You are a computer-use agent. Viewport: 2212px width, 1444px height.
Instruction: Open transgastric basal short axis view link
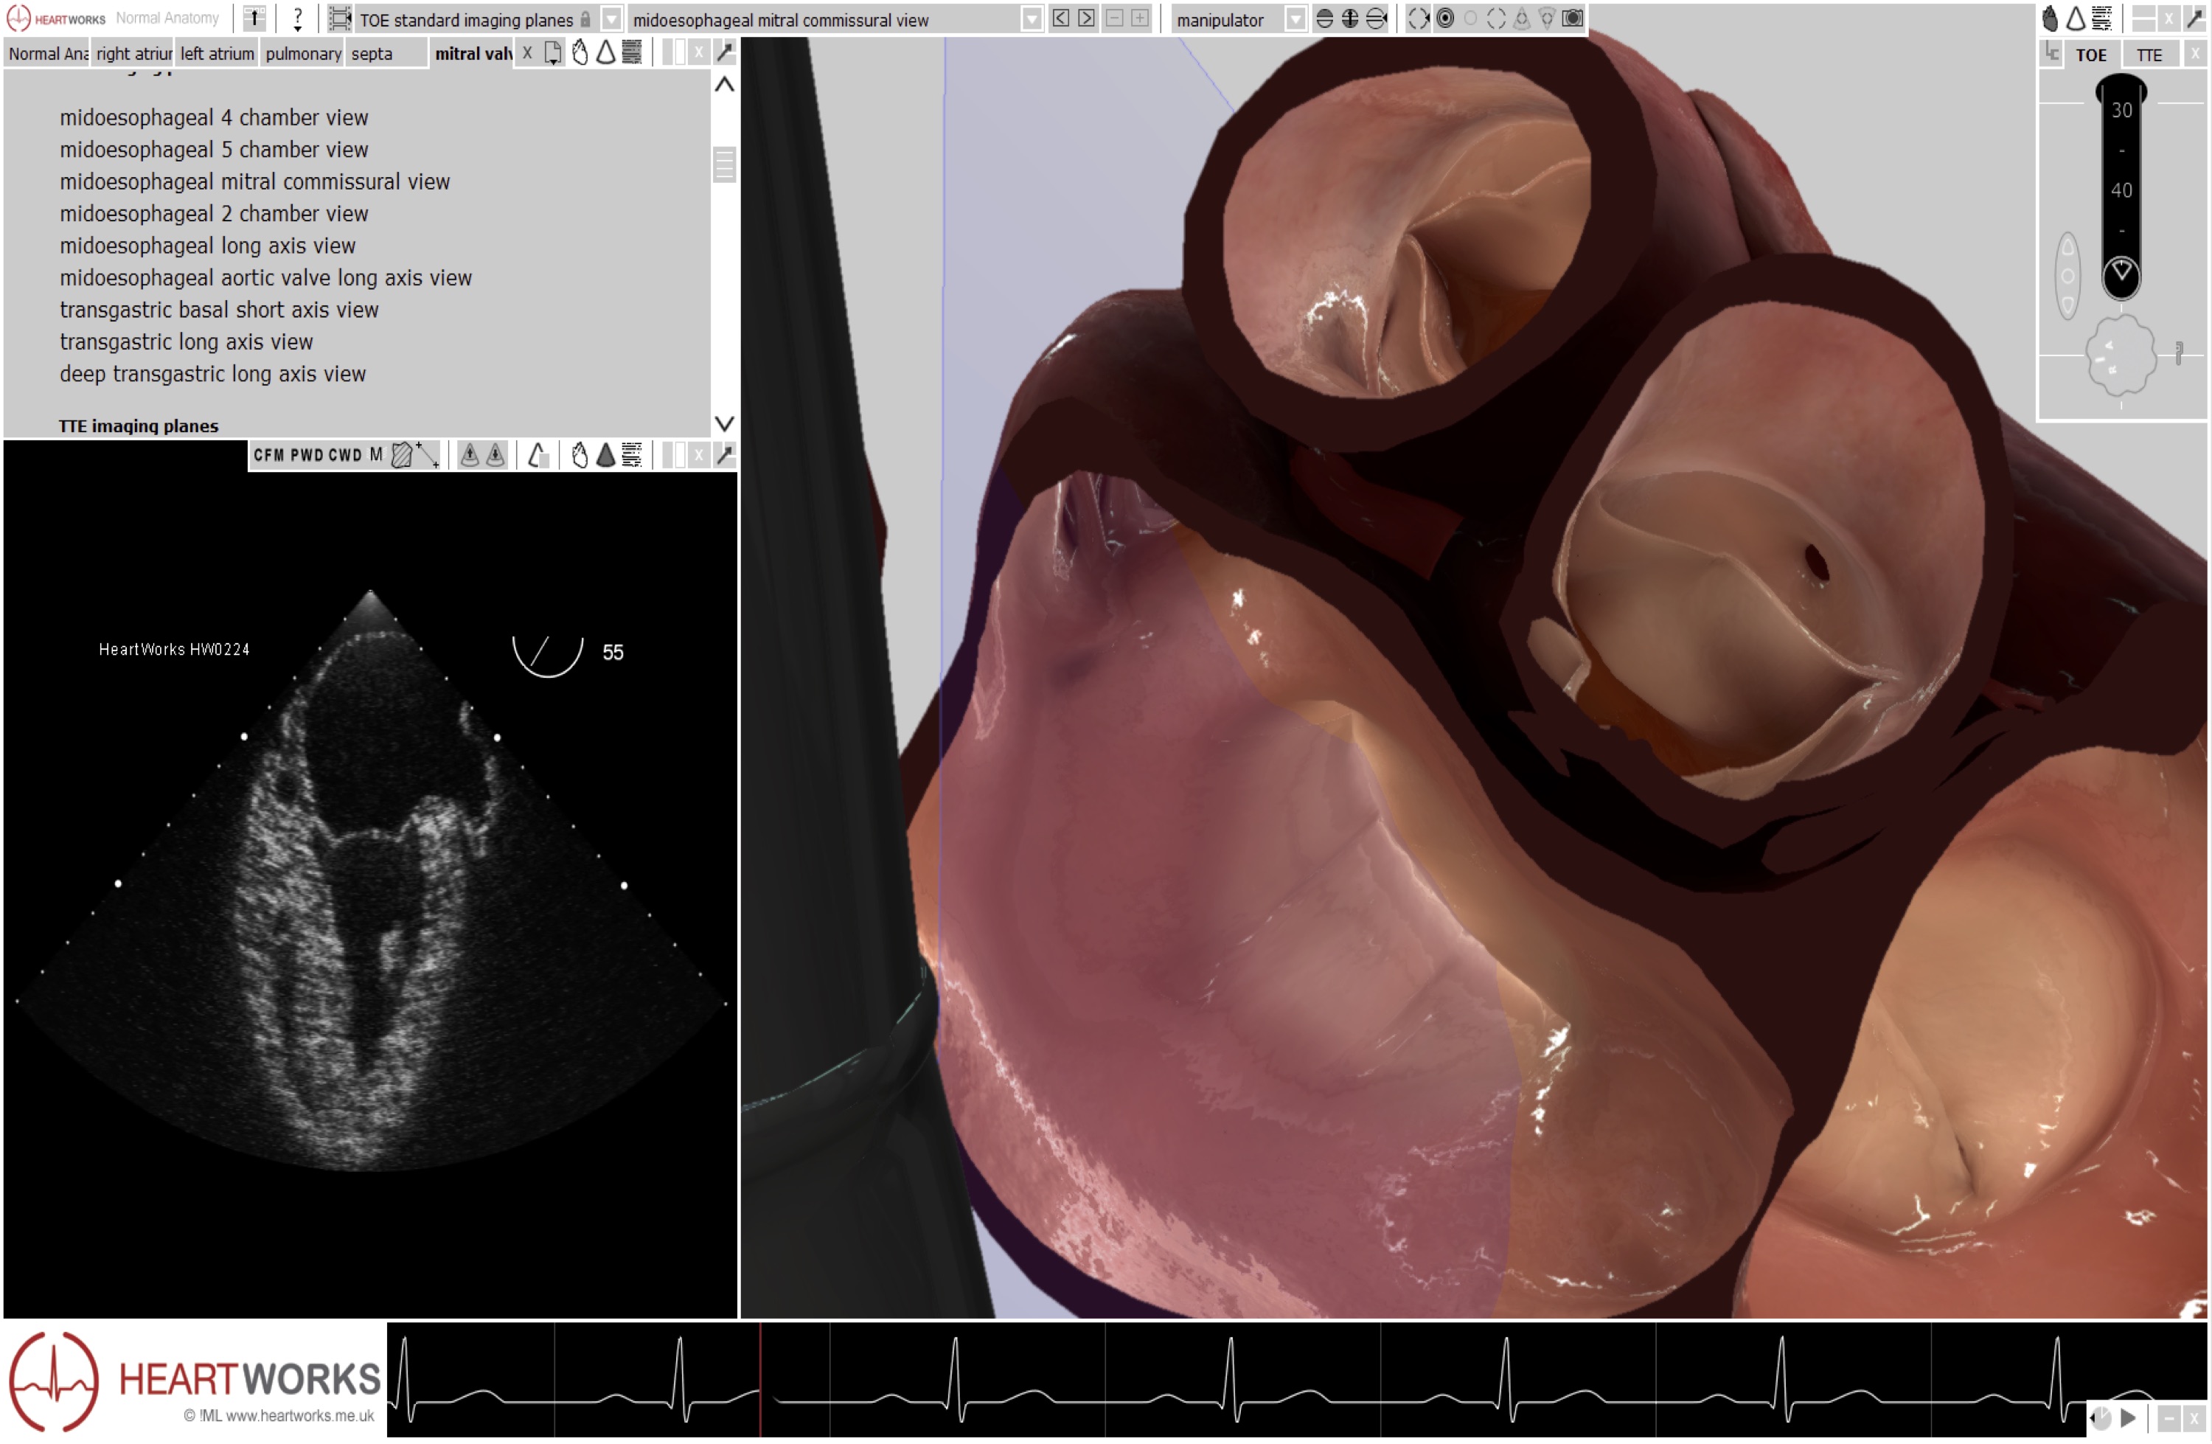[219, 310]
